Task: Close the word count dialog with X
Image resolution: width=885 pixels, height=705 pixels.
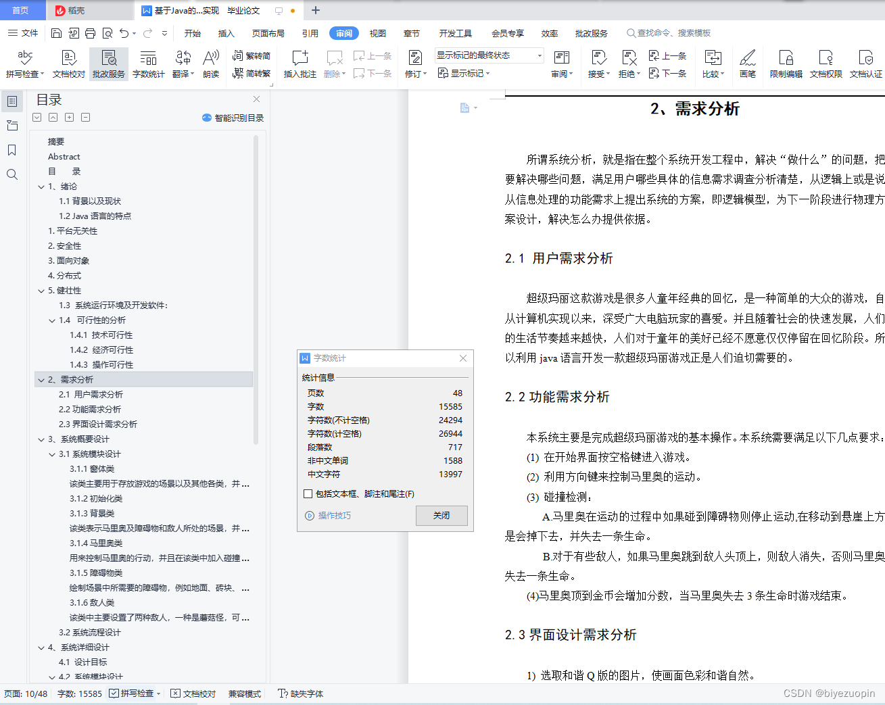Action: 463,358
